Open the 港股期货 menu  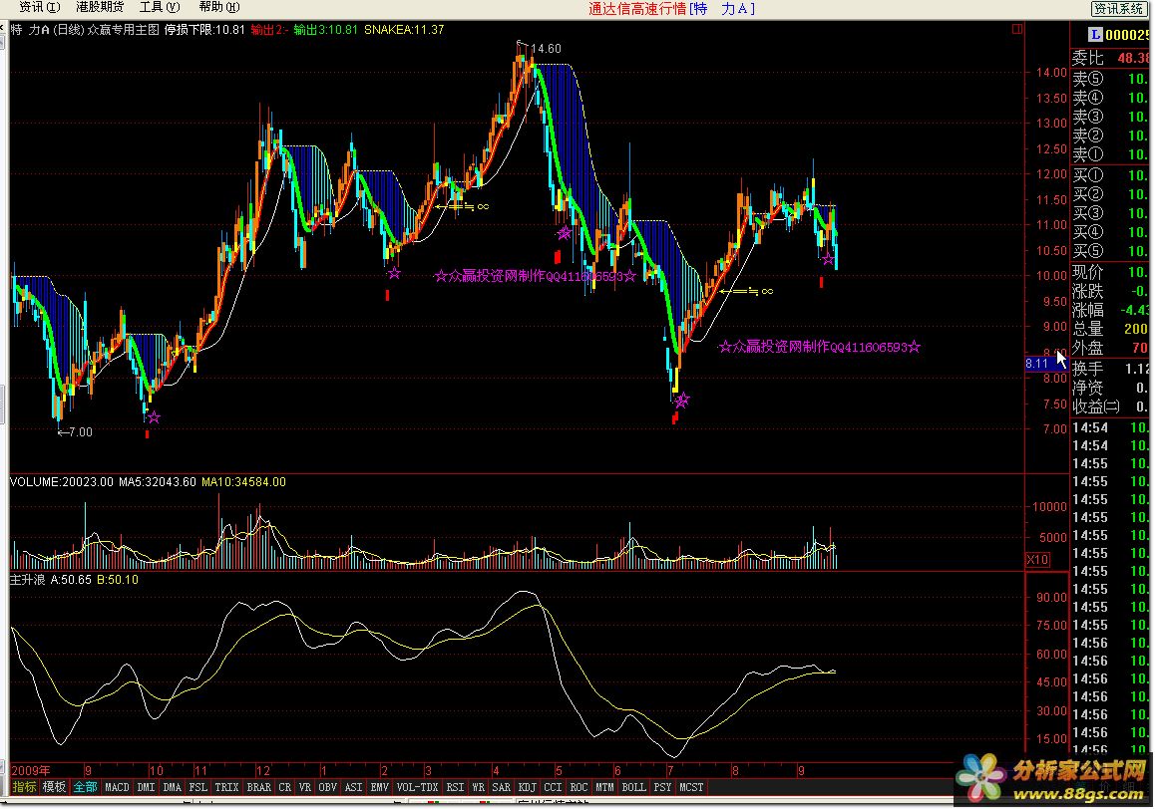point(100,7)
